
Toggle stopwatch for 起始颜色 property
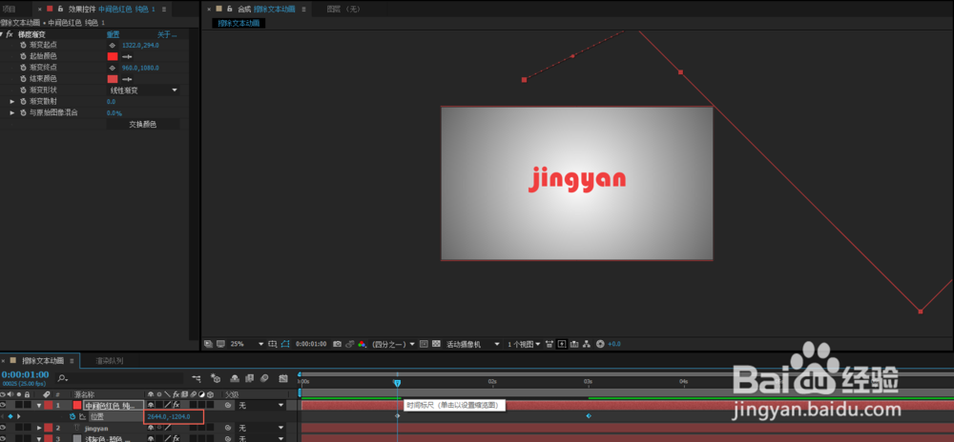pyautogui.click(x=23, y=56)
